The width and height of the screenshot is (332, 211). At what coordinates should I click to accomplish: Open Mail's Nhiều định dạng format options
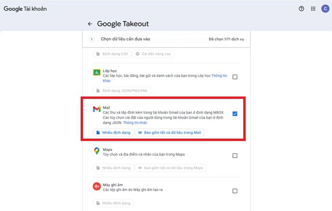tap(113, 132)
